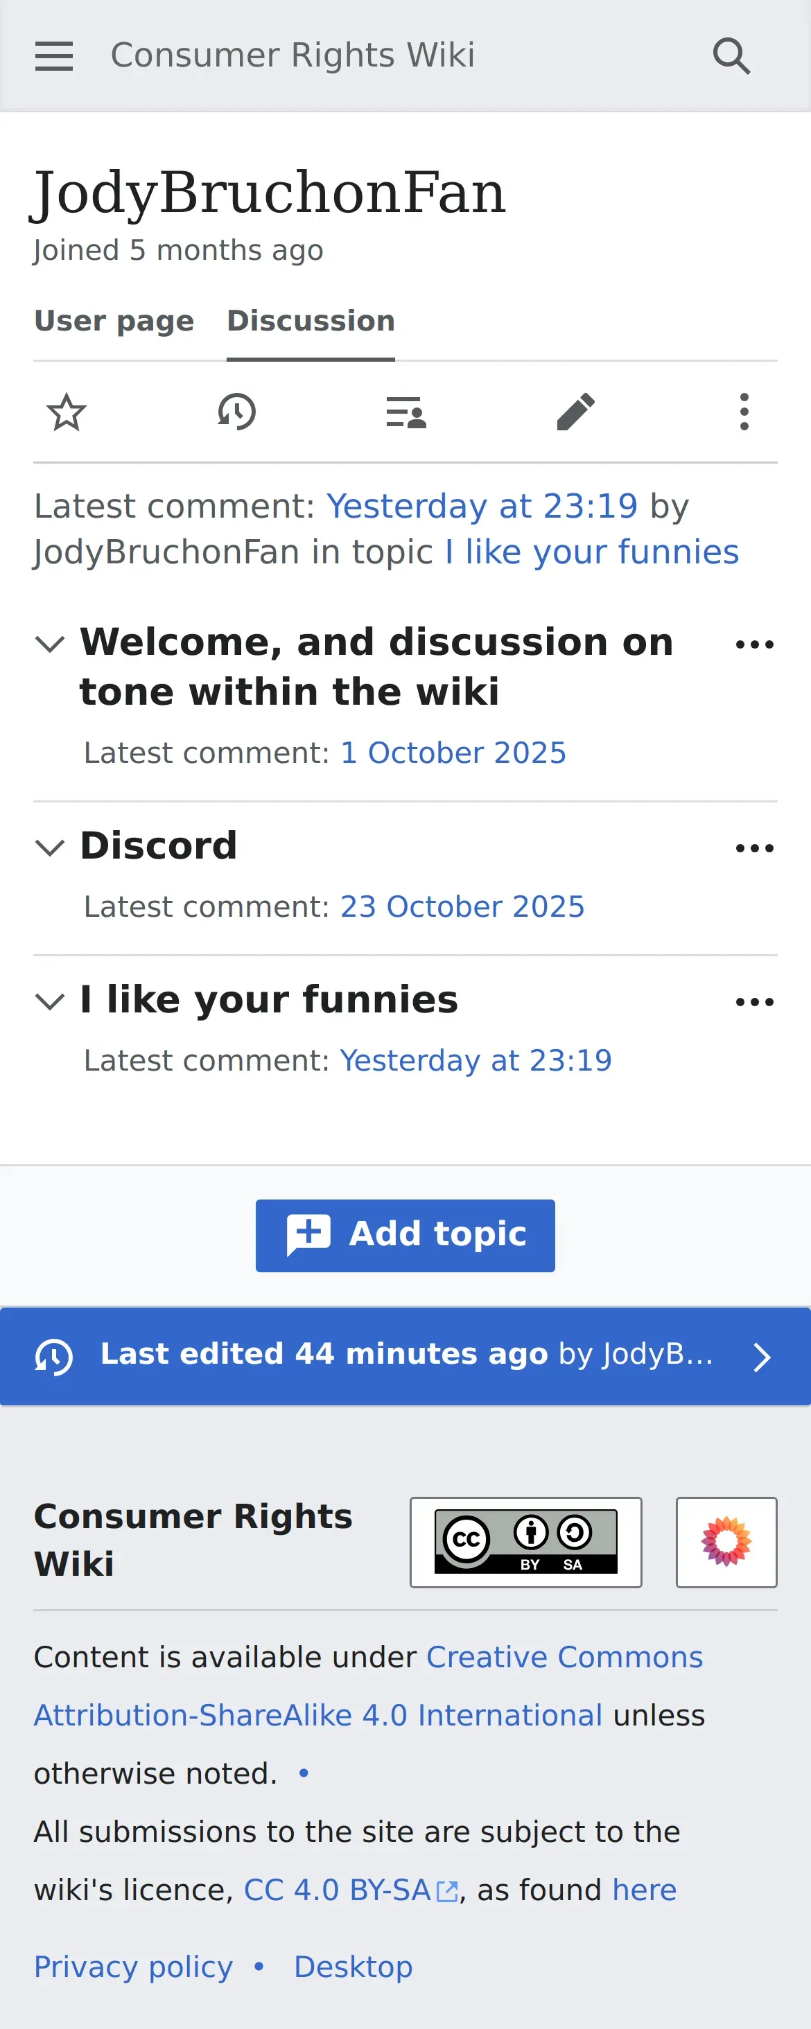Open options for 'I like your funnies' topic

coord(754,1002)
